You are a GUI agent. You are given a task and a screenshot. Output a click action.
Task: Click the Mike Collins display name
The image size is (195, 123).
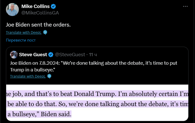(36, 7)
